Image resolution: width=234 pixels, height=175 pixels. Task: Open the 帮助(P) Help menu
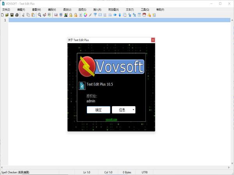(x=160, y=10)
